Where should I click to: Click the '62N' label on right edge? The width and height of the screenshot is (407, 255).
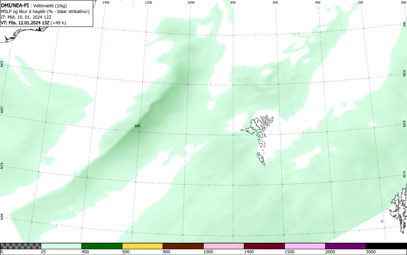point(405,124)
